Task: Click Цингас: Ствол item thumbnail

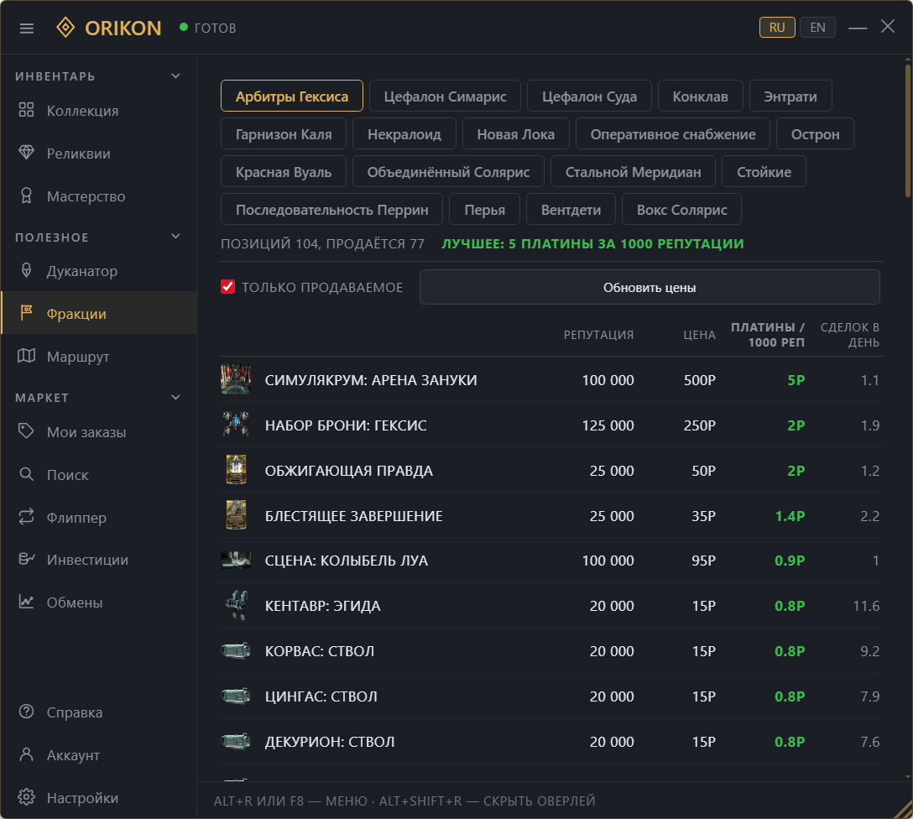Action: click(236, 696)
